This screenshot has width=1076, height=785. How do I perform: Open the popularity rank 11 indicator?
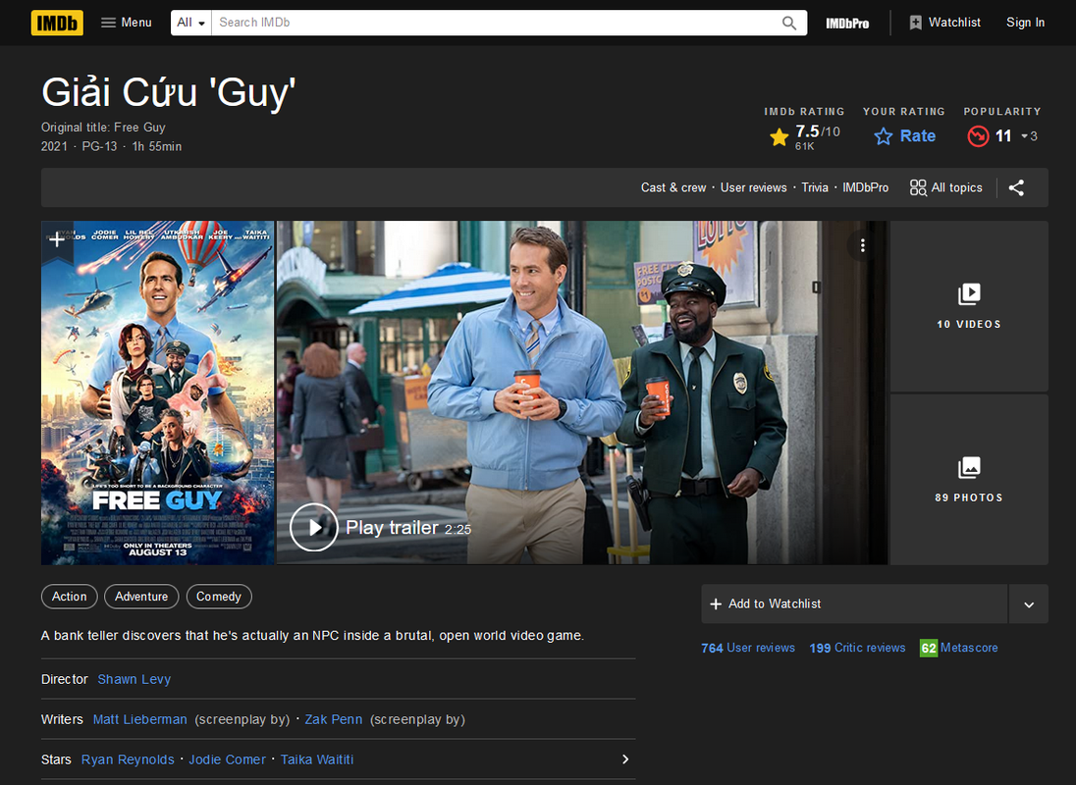coord(1002,136)
